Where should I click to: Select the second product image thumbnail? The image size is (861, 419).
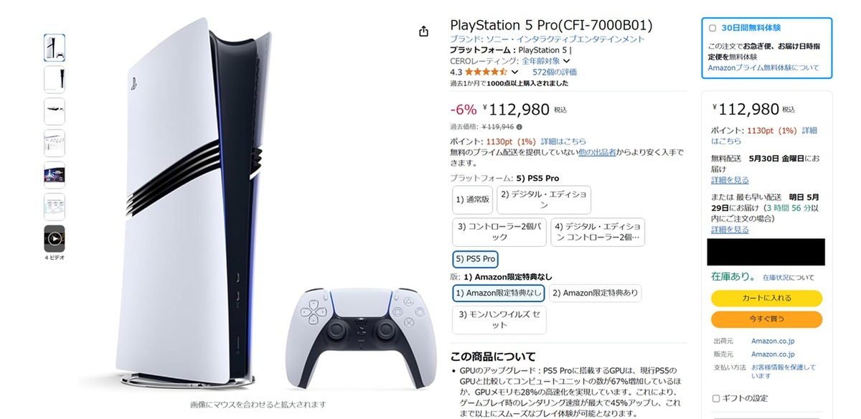click(x=55, y=80)
